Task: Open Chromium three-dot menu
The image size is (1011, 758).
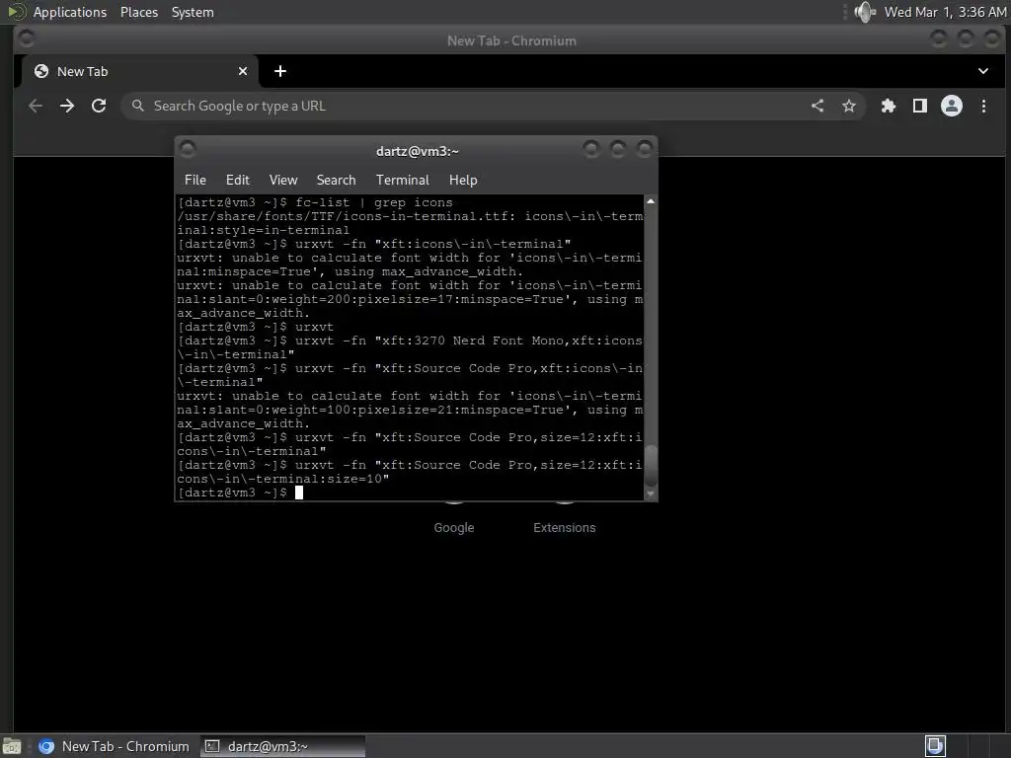Action: pyautogui.click(x=983, y=106)
